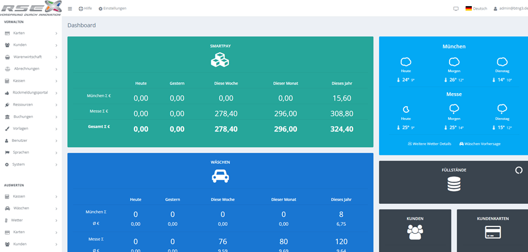Click the Wäschen car icon in blue panel
The height and width of the screenshot is (252, 528).
220,176
